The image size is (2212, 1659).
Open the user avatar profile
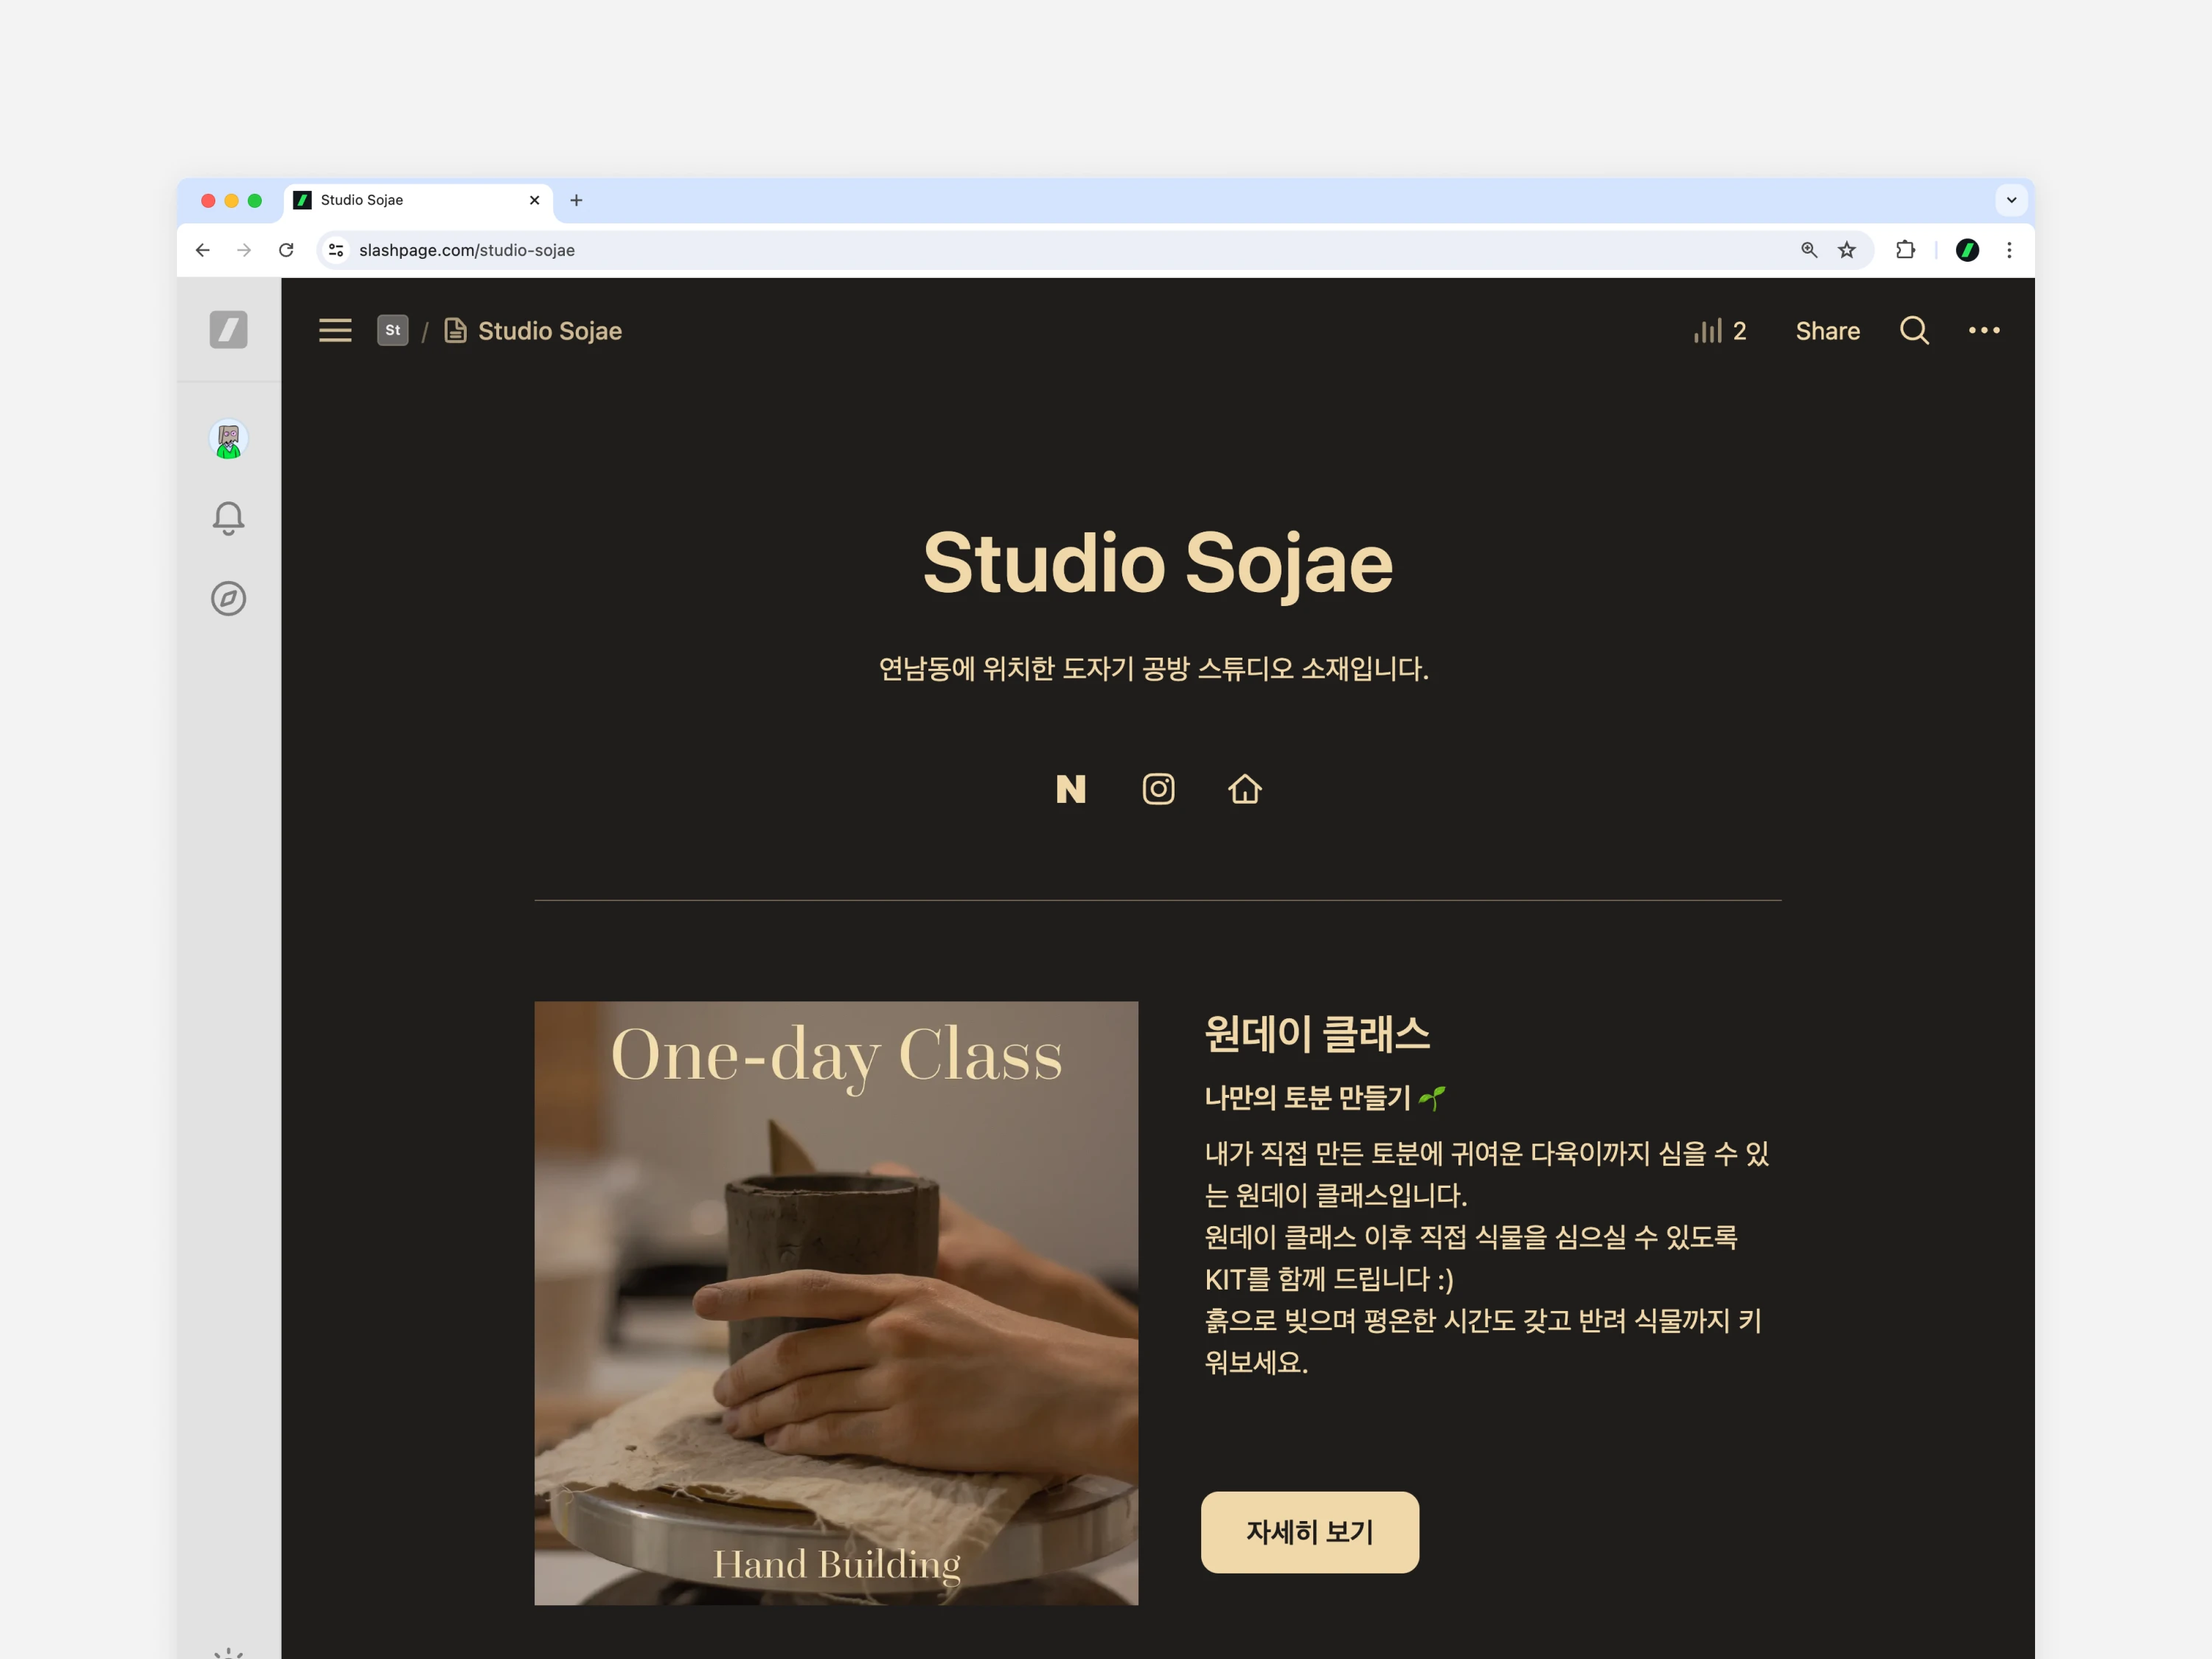228,439
